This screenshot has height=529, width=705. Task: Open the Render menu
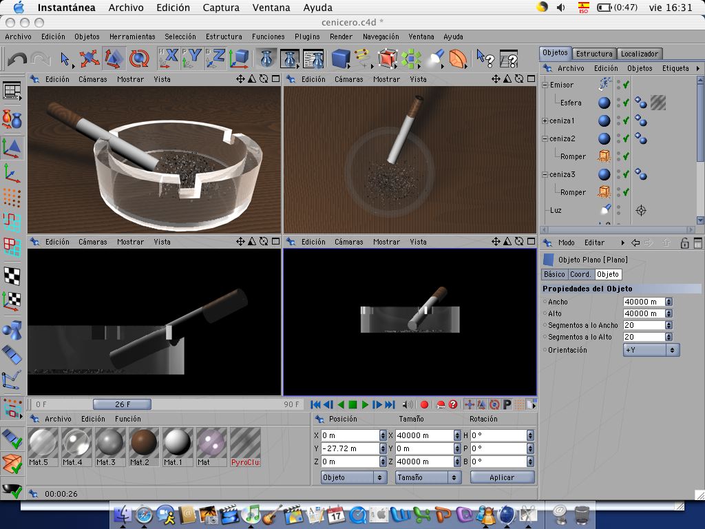(x=341, y=37)
